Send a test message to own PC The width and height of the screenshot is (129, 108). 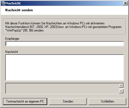(x=25, y=101)
